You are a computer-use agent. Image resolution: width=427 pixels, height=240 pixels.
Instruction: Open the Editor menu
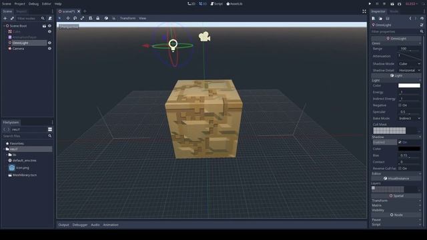47,4
